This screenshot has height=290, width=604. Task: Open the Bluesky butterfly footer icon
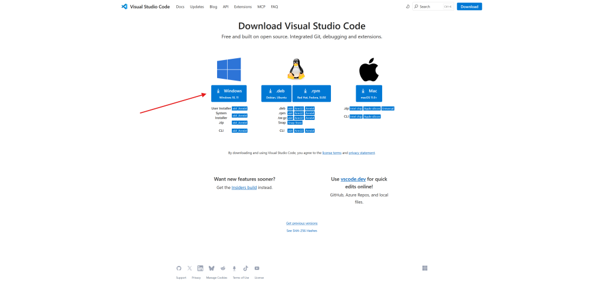(212, 268)
